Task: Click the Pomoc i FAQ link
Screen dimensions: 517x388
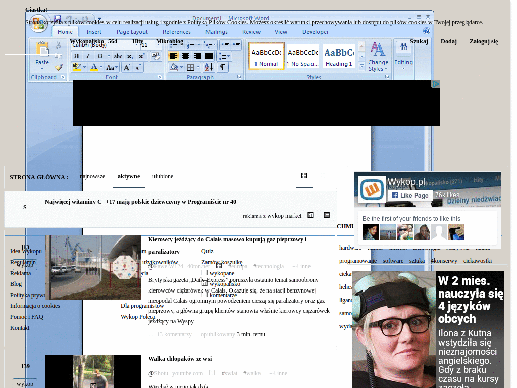Action: 27,317
